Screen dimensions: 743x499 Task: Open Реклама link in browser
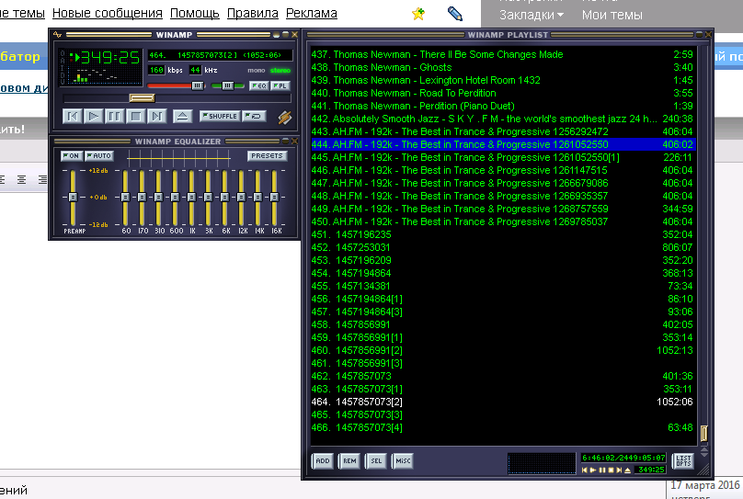[312, 13]
